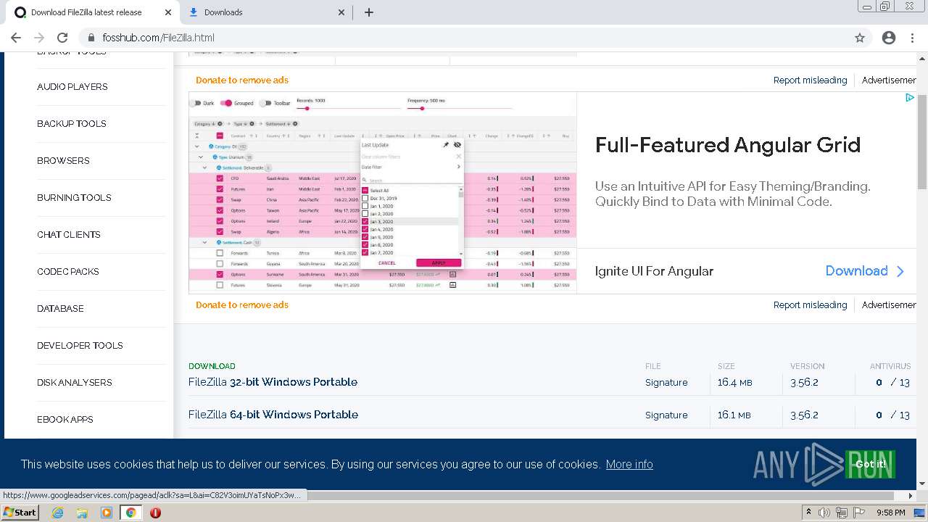Viewport: 928px width, 522px height.
Task: Open Signature for the 32-bit Portable file
Action: click(x=666, y=382)
